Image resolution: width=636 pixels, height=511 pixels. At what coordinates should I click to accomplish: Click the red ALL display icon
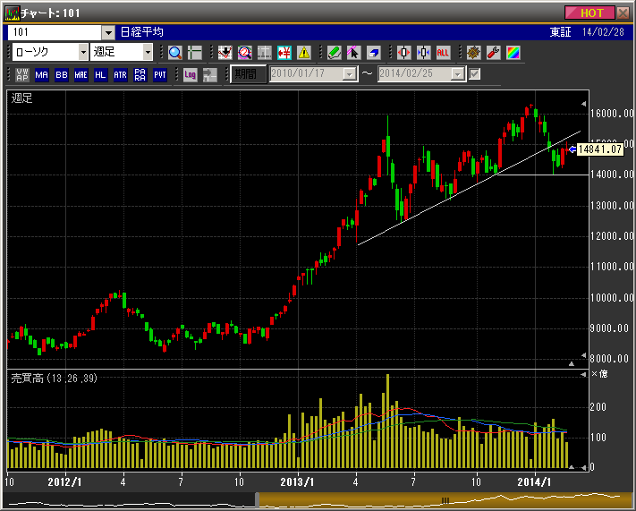(442, 52)
